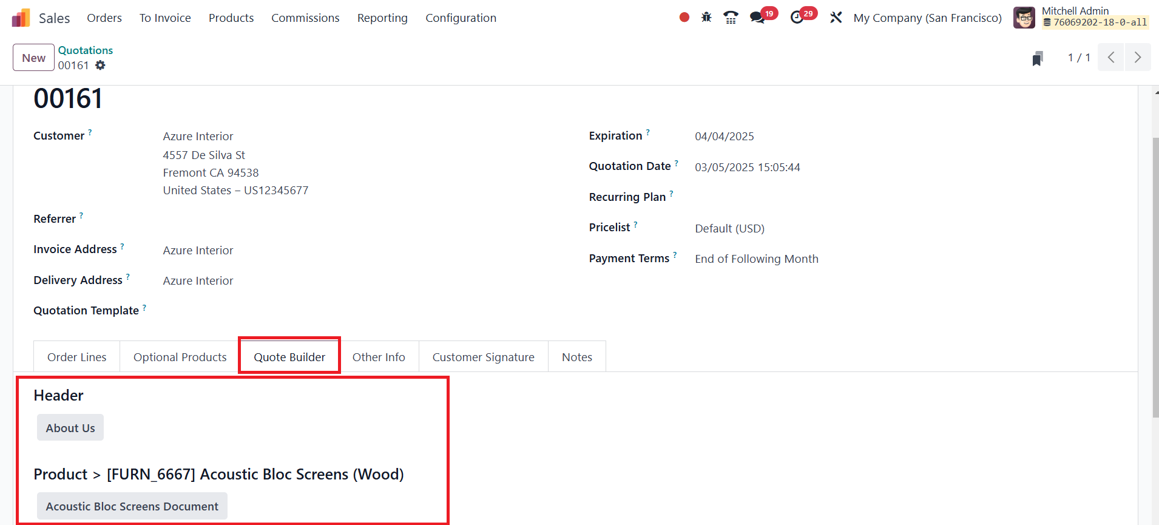Click the quotation number heading 00161
The height and width of the screenshot is (525, 1159).
coord(68,99)
